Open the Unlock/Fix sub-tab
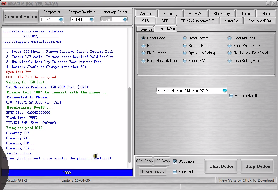Viewport: 278px width, 190px height. (x=166, y=29)
